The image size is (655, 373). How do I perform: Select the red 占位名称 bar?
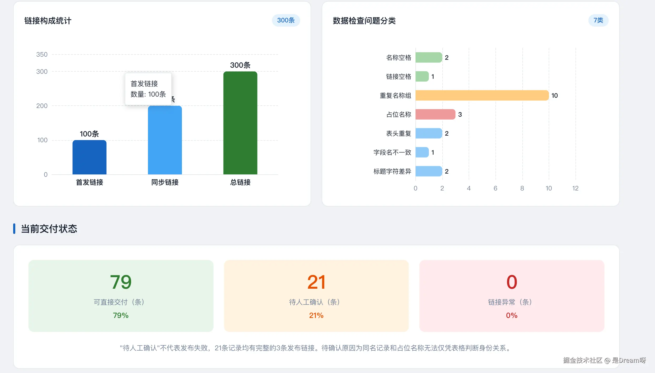tap(435, 114)
